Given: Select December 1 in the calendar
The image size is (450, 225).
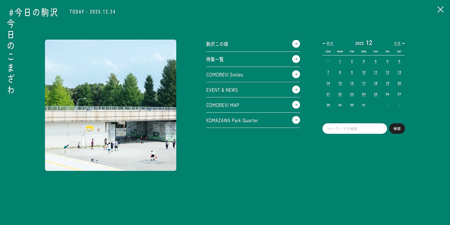Looking at the screenshot, I should click(x=340, y=61).
